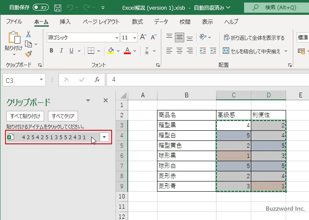Open the ページ レイアウト tab
This screenshot has height=220, width=309.
[x=101, y=22]
